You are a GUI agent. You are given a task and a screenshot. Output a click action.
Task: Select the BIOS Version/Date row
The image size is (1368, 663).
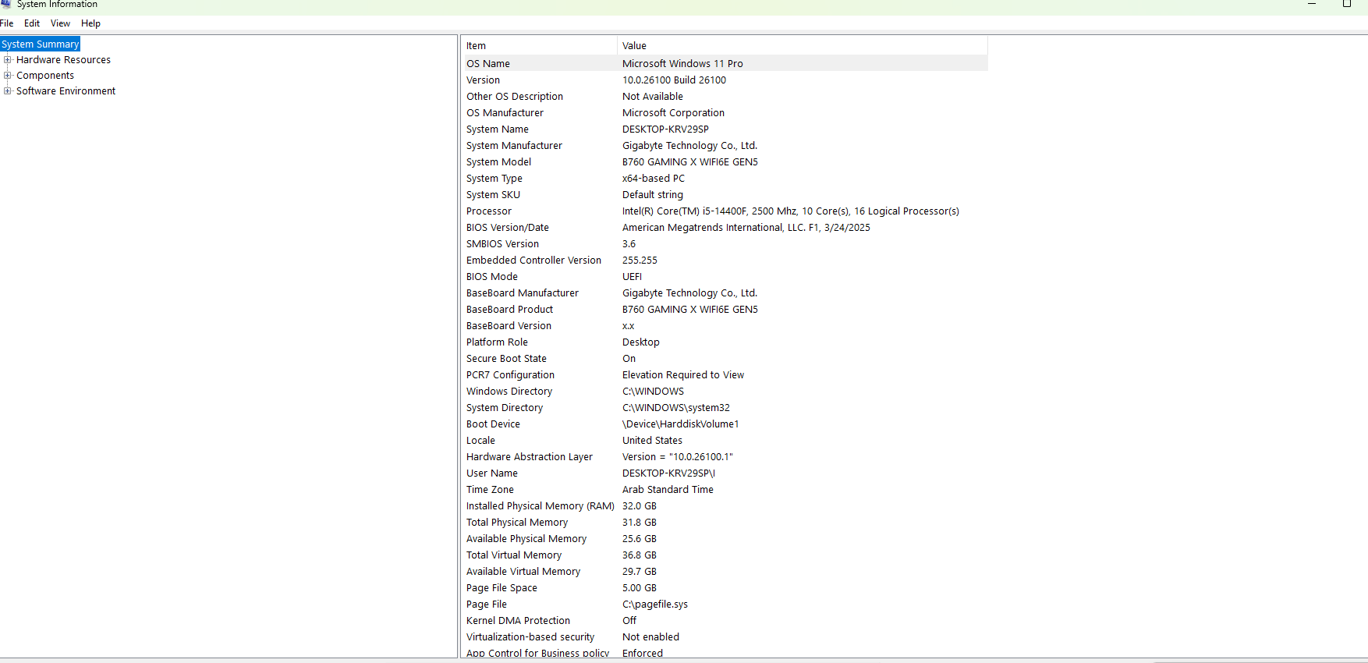(x=725, y=228)
